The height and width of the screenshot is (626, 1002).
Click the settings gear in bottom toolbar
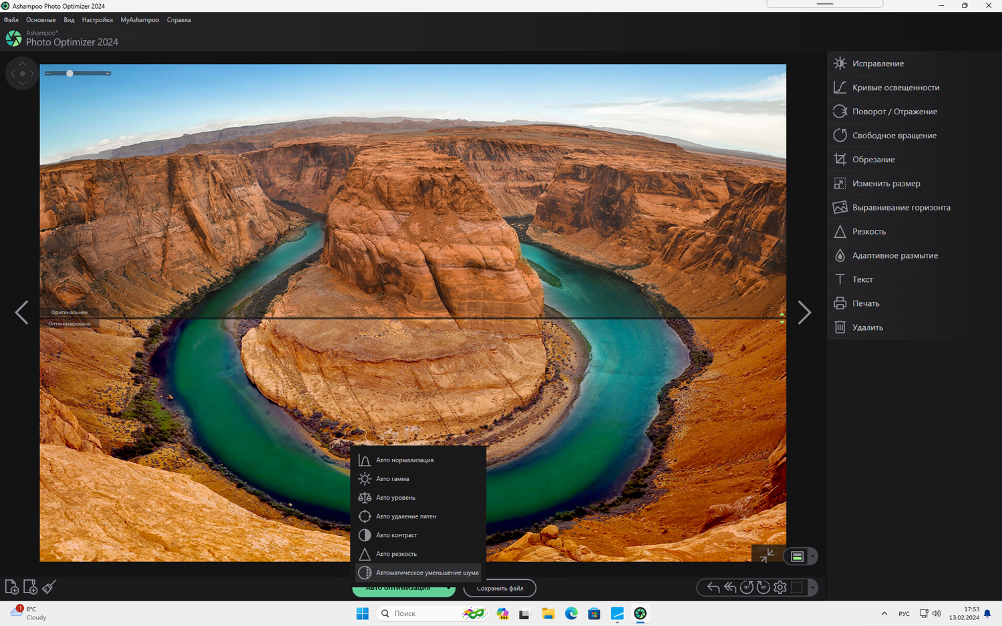point(780,588)
